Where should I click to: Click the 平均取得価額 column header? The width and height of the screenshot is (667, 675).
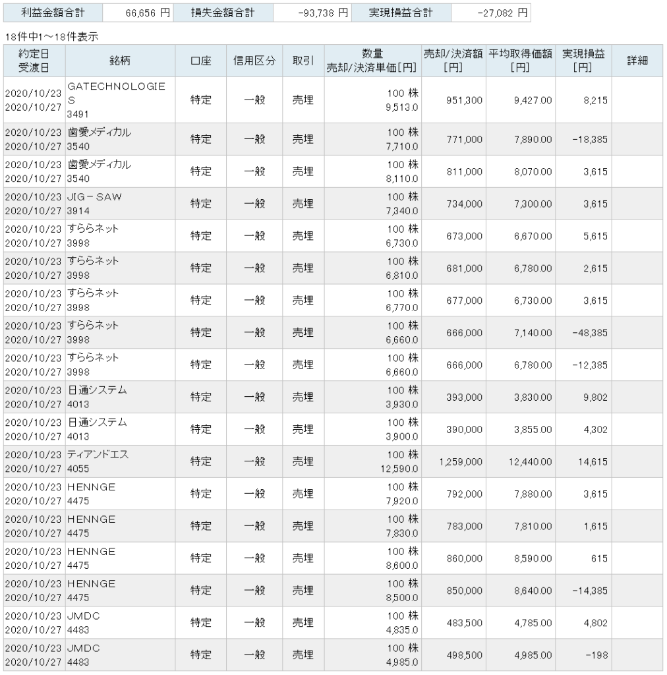(521, 61)
